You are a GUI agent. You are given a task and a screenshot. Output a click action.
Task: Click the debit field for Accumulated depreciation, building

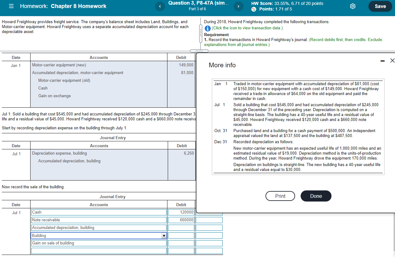pyautogui.click(x=181, y=227)
